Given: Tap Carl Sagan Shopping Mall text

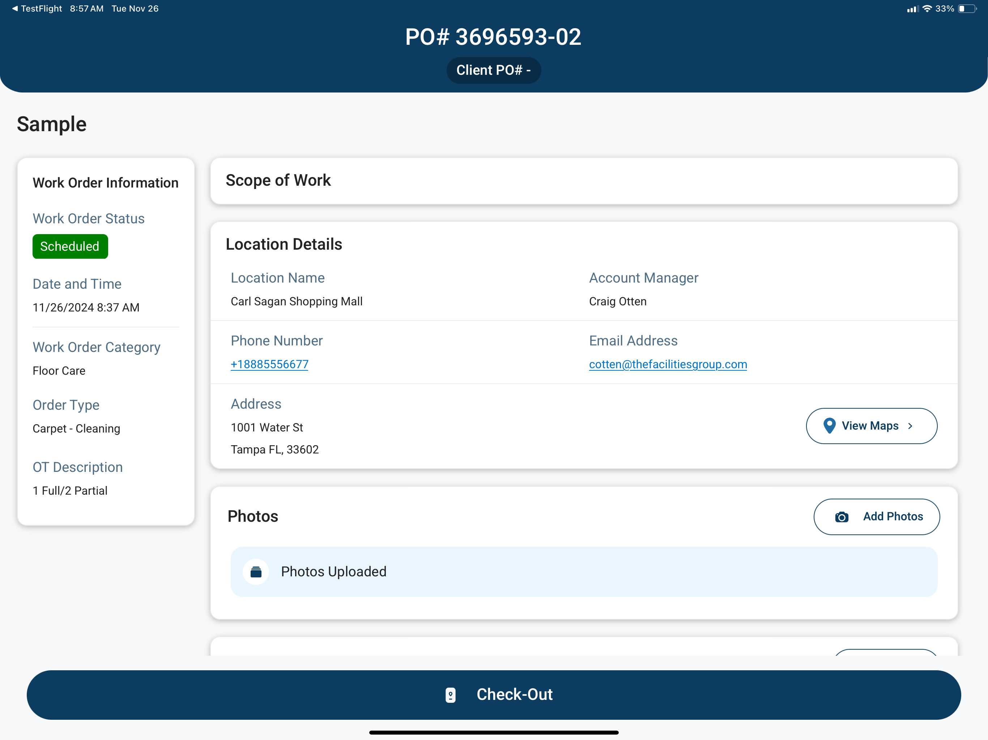Looking at the screenshot, I should pos(297,301).
